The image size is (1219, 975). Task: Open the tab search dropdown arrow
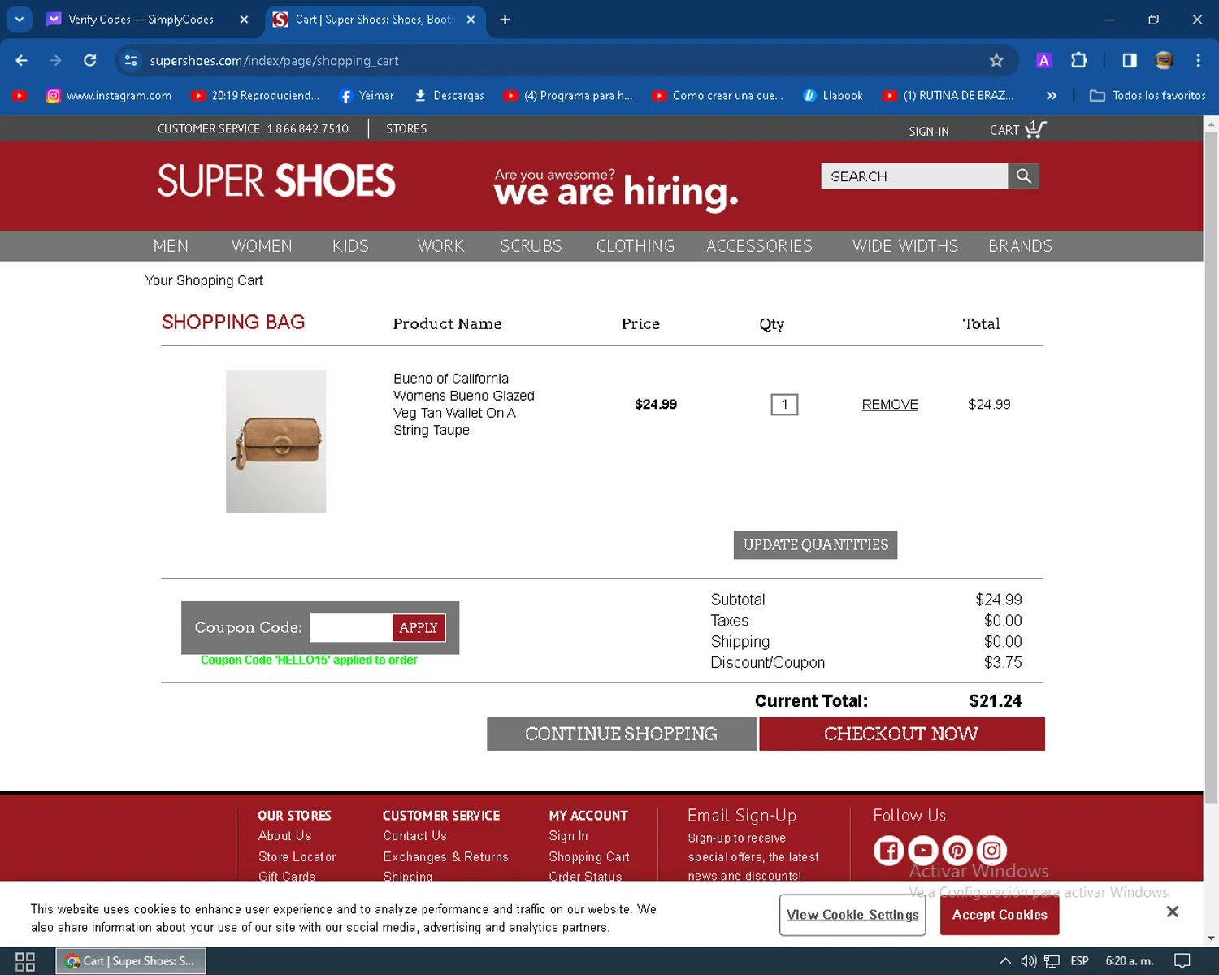pos(19,19)
